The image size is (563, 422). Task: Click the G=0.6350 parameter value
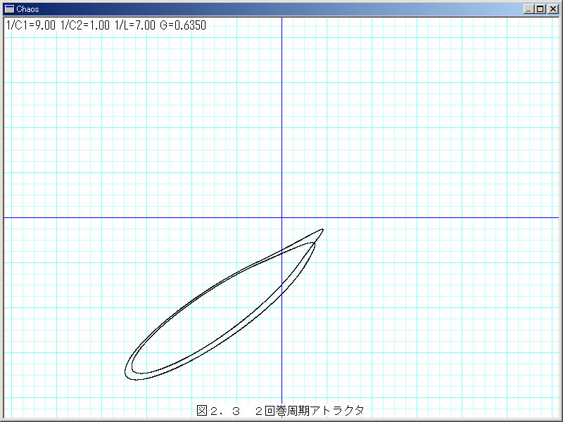pos(183,25)
